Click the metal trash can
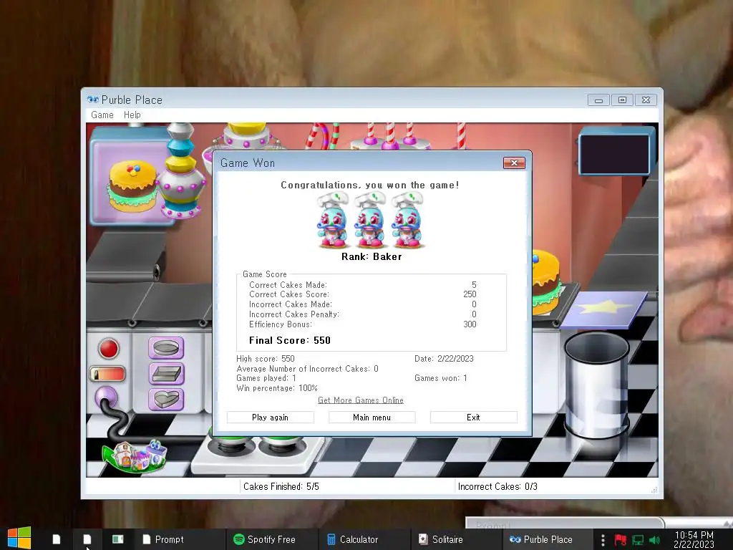 [596, 385]
